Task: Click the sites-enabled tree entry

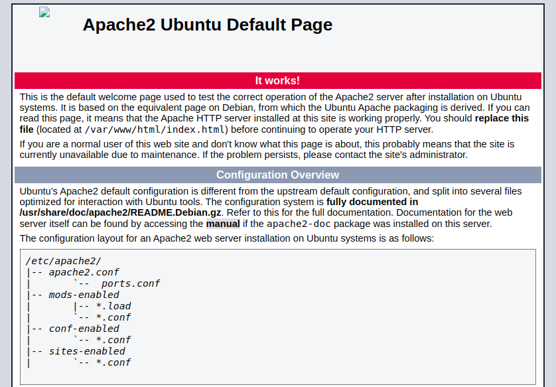Action: point(87,351)
